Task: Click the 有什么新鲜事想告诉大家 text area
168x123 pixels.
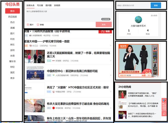Action: click(x=68, y=15)
